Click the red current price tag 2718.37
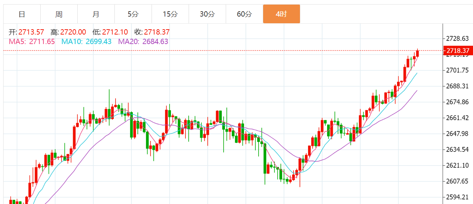The width and height of the screenshot is (473, 204). pos(457,50)
